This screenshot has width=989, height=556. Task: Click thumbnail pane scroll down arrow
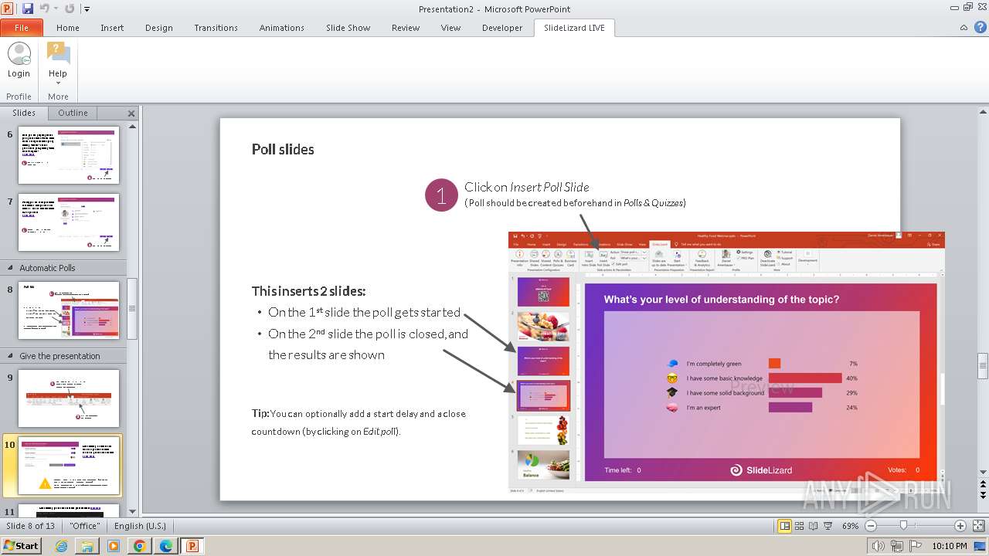[x=132, y=510]
